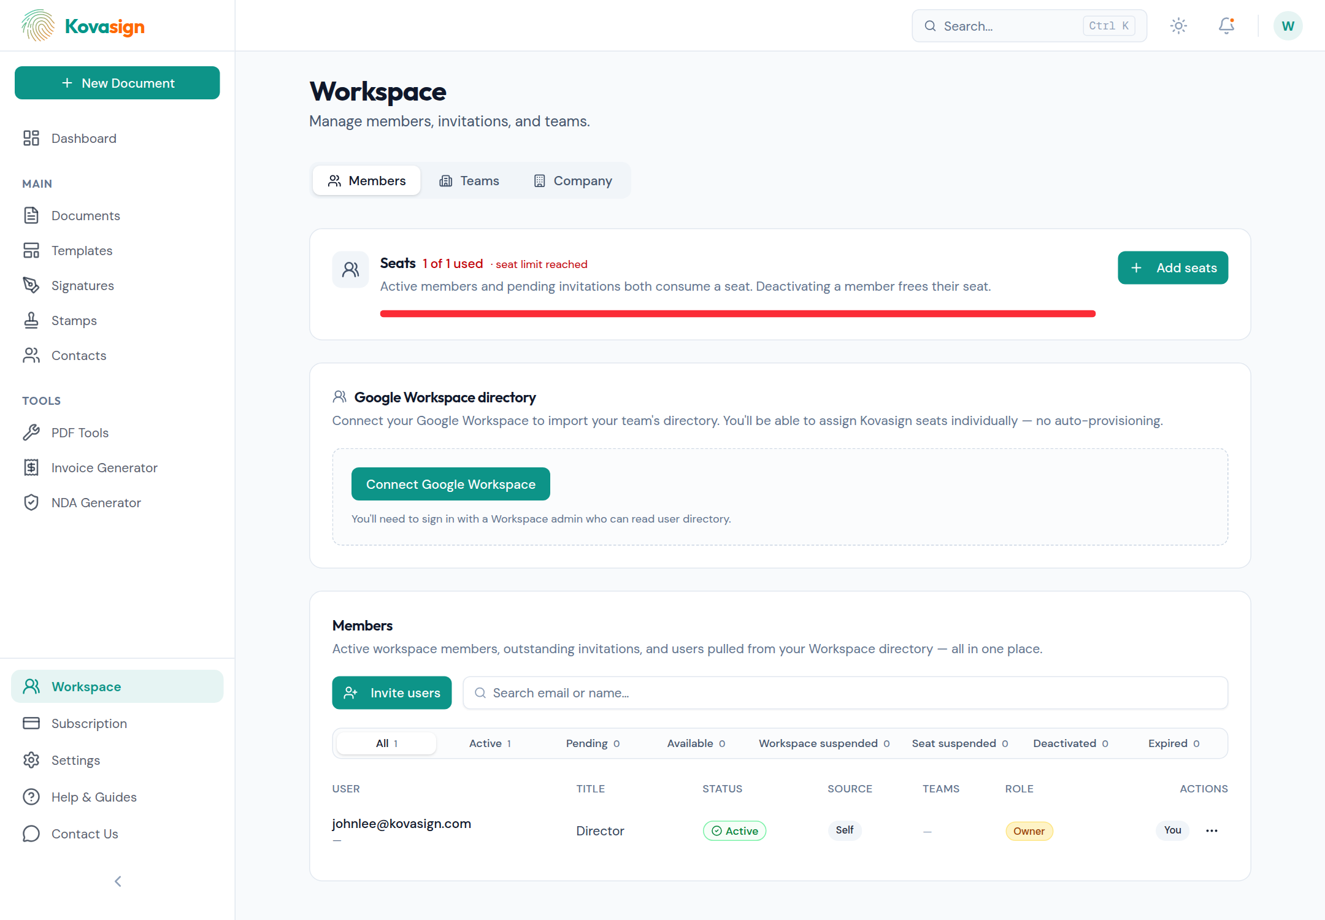Focus the Search email or name field
The width and height of the screenshot is (1325, 920).
point(845,693)
